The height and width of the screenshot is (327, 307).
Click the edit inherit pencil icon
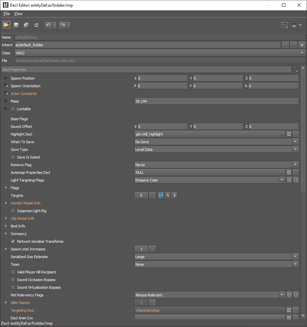click(x=302, y=45)
